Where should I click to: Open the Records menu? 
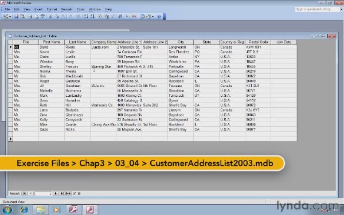click(x=67, y=9)
